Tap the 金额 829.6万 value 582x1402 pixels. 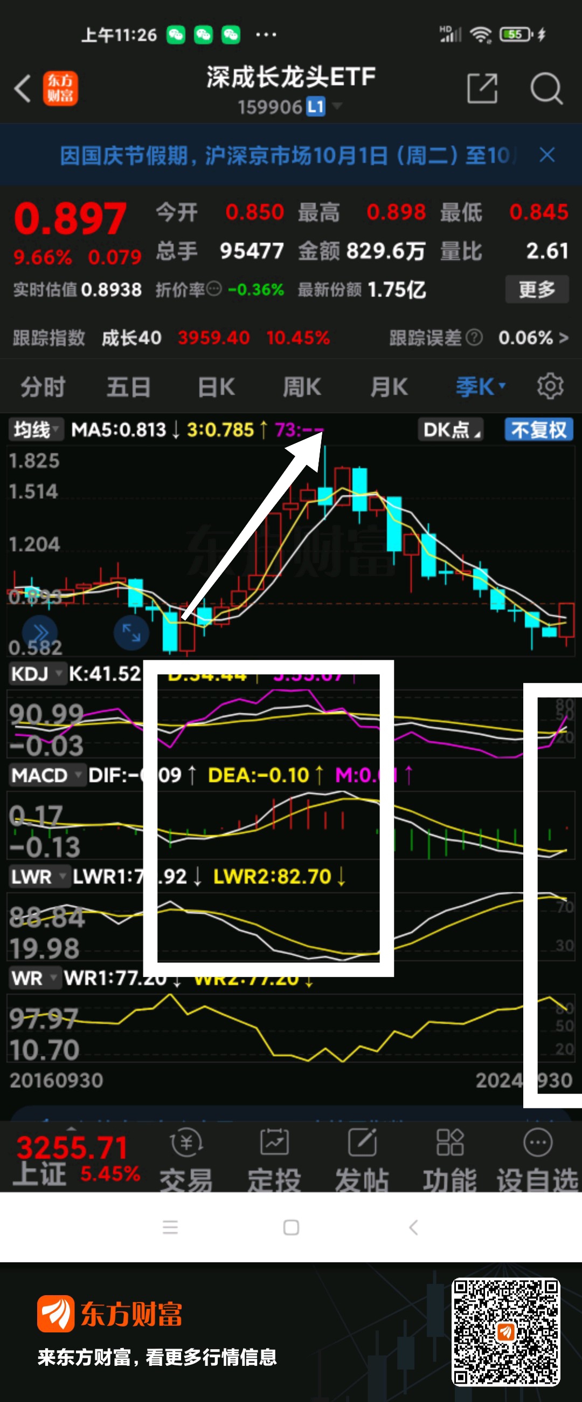click(386, 251)
